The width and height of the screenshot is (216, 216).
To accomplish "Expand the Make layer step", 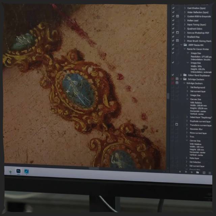I will pos(187,158).
